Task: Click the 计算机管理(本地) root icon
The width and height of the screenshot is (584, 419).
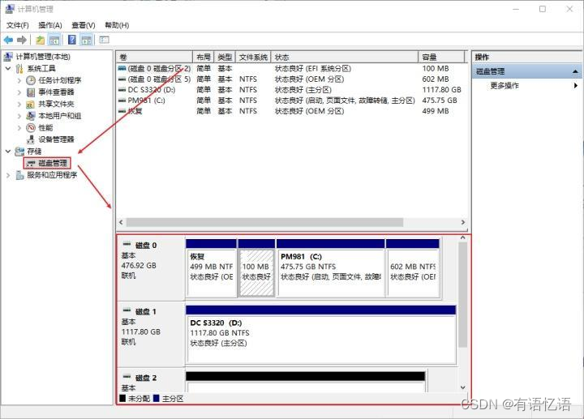Action: pos(8,57)
